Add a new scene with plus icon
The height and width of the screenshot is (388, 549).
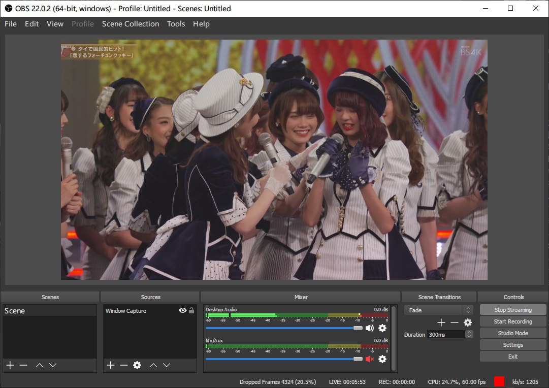pos(10,365)
